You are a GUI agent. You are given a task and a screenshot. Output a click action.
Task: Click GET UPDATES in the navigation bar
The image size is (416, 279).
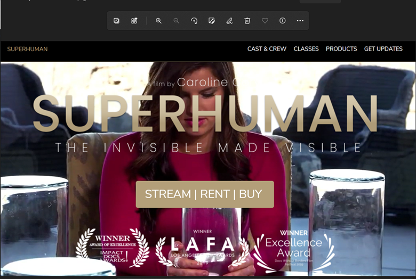tap(383, 49)
